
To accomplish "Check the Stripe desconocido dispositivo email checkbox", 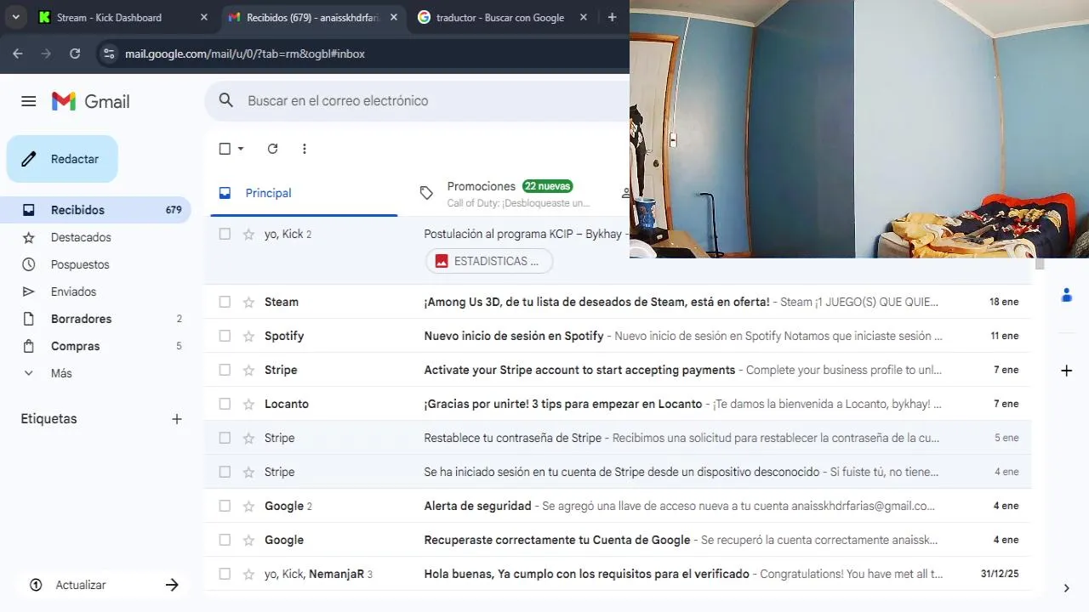I will click(225, 472).
